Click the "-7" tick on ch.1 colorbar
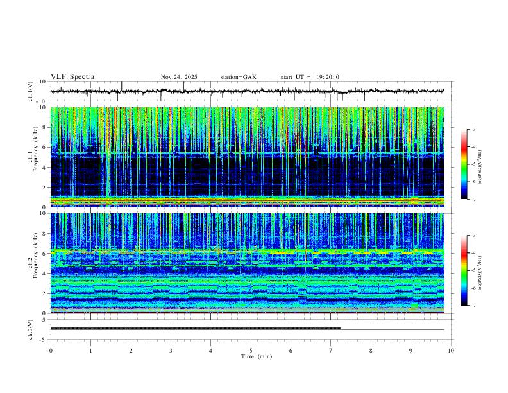Image resolution: width=508 pixels, height=393 pixels. point(473,200)
